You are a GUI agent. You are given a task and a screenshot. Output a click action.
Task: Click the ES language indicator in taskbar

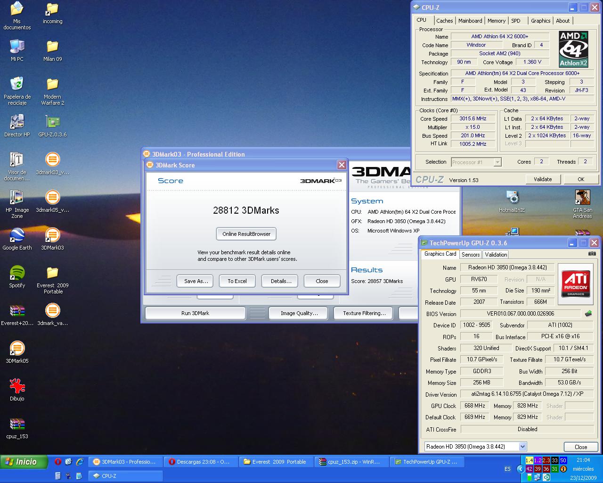tap(507, 469)
